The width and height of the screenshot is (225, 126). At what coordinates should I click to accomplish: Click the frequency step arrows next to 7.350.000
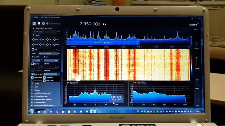[104, 24]
